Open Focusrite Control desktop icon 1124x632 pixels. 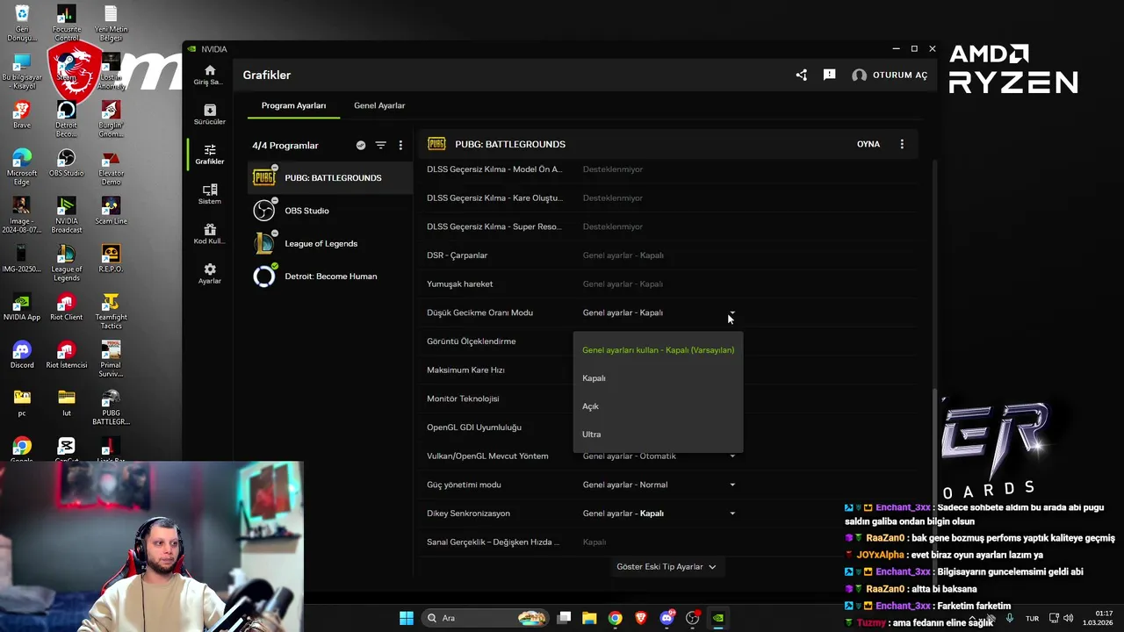(x=66, y=24)
